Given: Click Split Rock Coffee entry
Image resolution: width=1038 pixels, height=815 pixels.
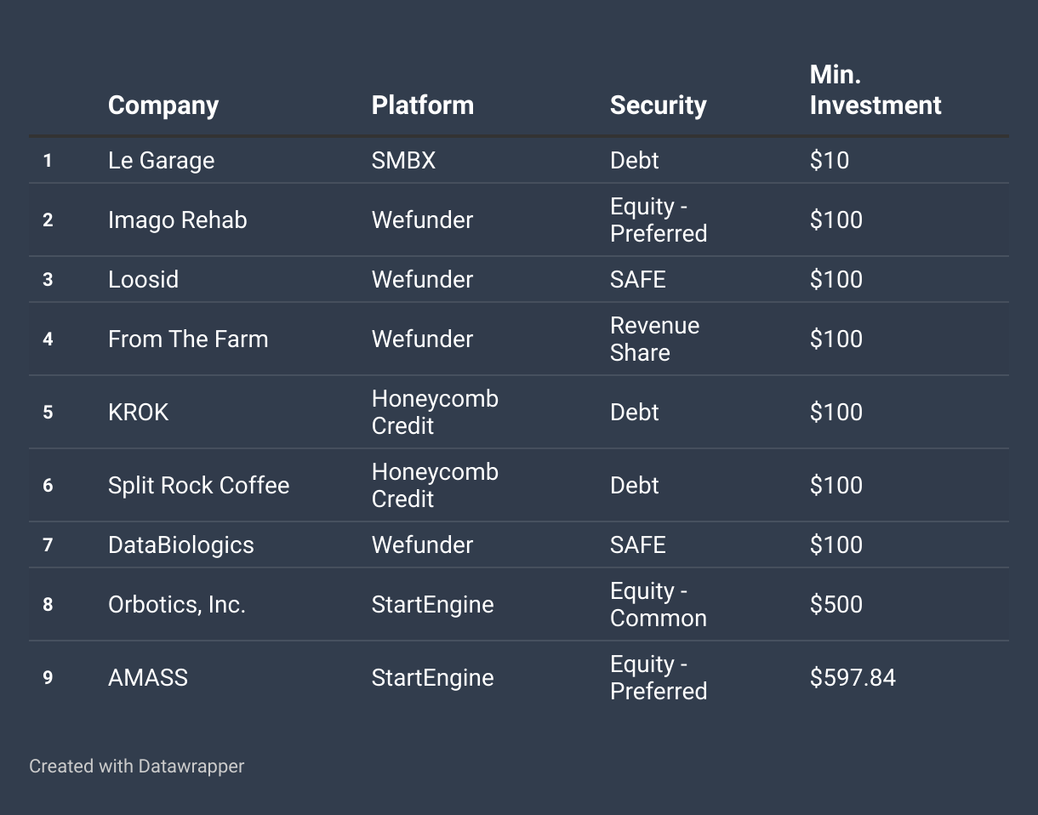Looking at the screenshot, I should 198,486.
